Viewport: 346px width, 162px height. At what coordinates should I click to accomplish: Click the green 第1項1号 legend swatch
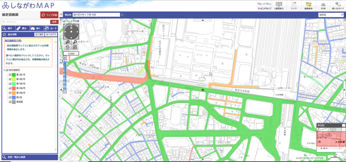(x=14, y=74)
